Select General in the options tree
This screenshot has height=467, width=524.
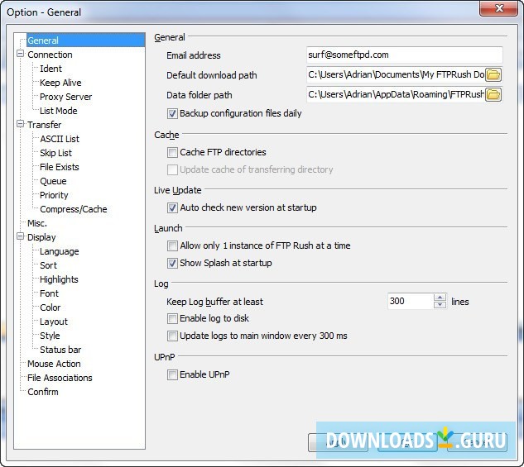point(43,41)
